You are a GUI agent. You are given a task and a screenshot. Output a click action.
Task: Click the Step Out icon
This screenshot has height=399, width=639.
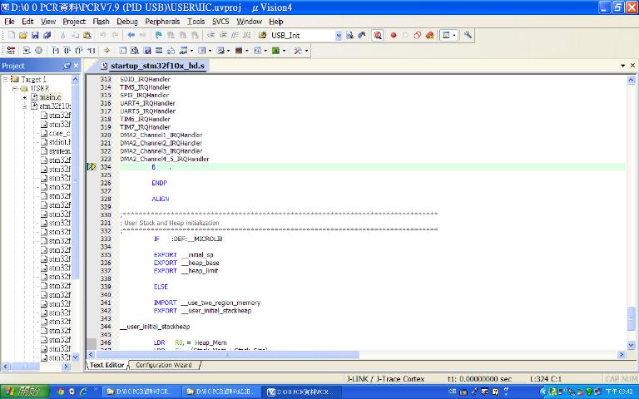pyautogui.click(x=79, y=51)
